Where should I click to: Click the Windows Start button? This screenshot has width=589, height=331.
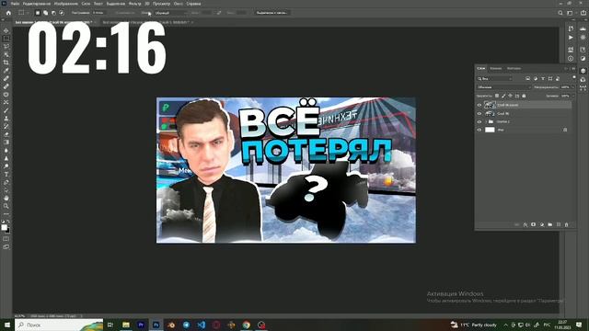6,325
